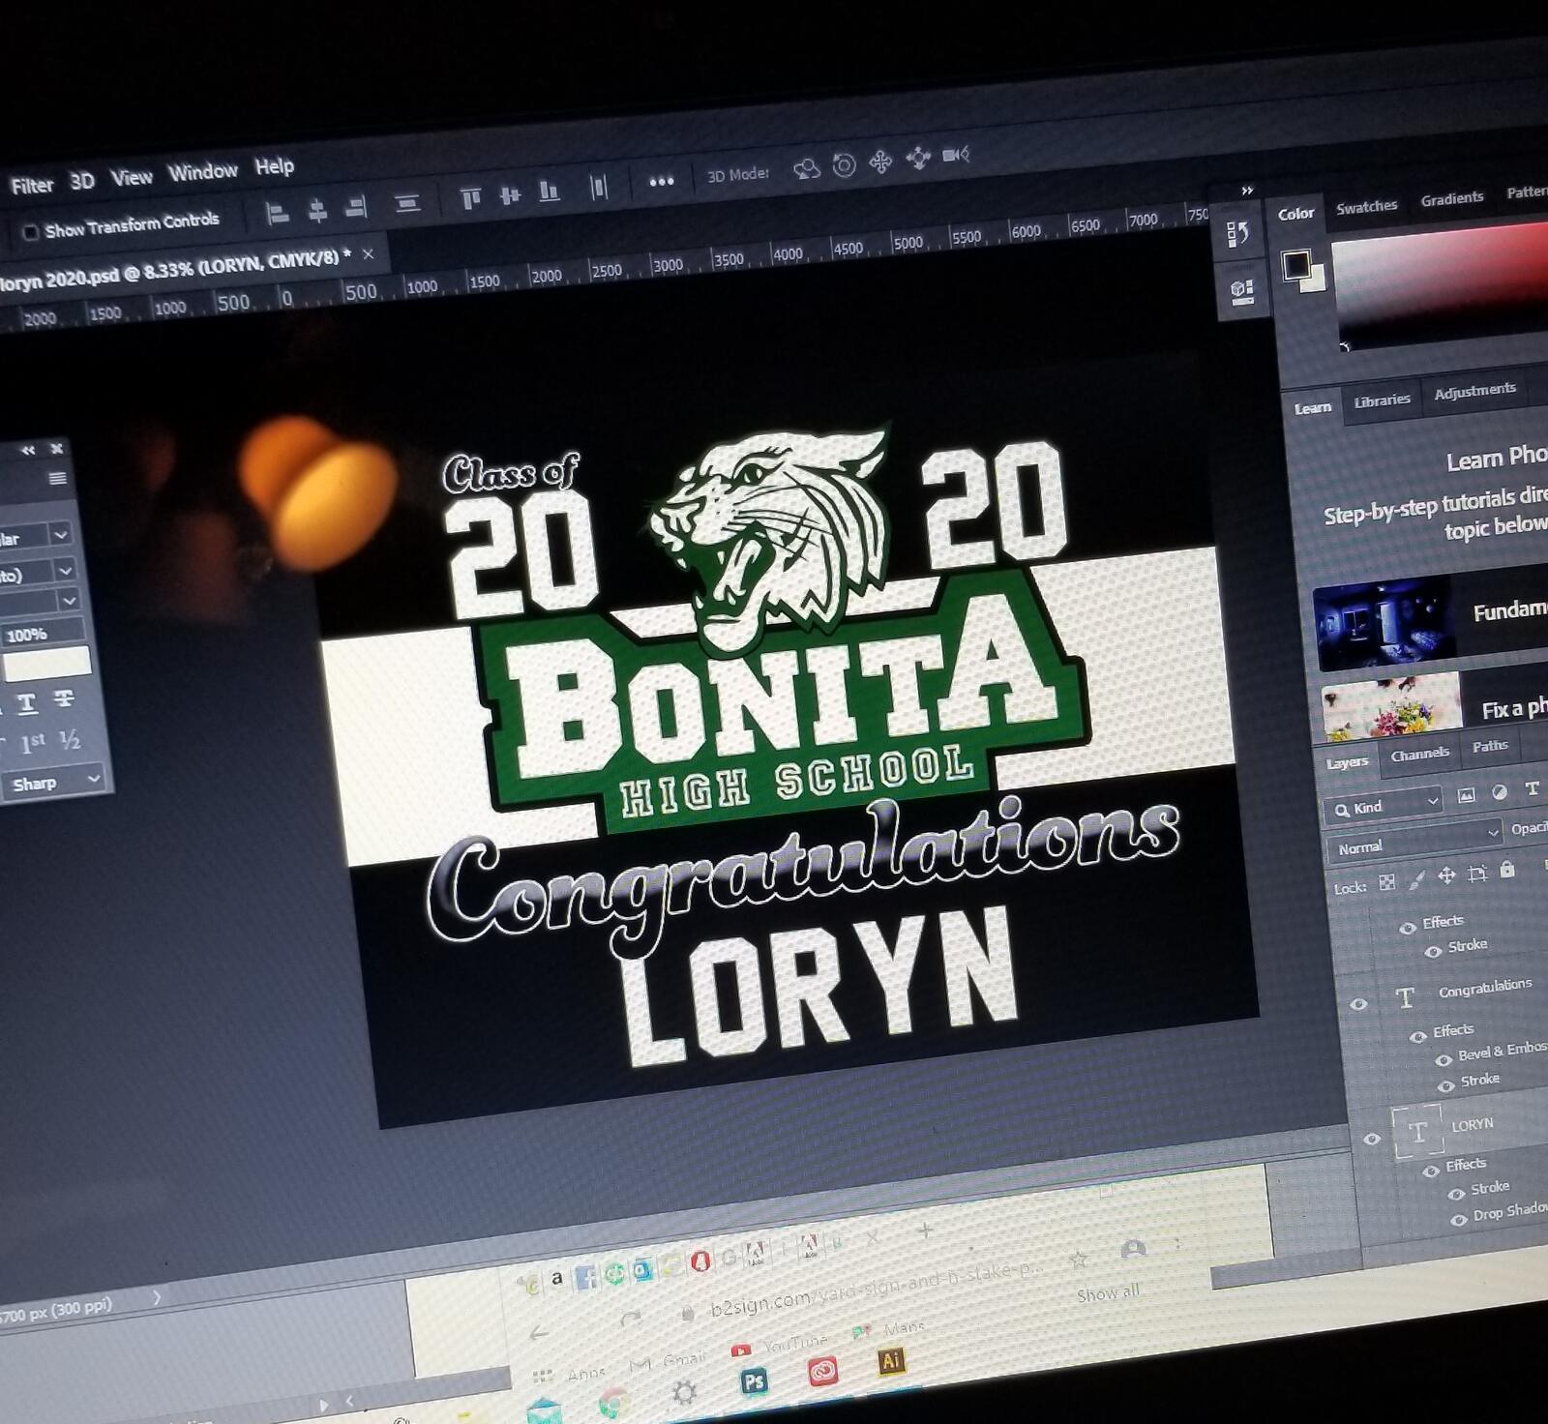Switch to the Swatches tab
This screenshot has height=1424, width=1548.
pos(1366,207)
